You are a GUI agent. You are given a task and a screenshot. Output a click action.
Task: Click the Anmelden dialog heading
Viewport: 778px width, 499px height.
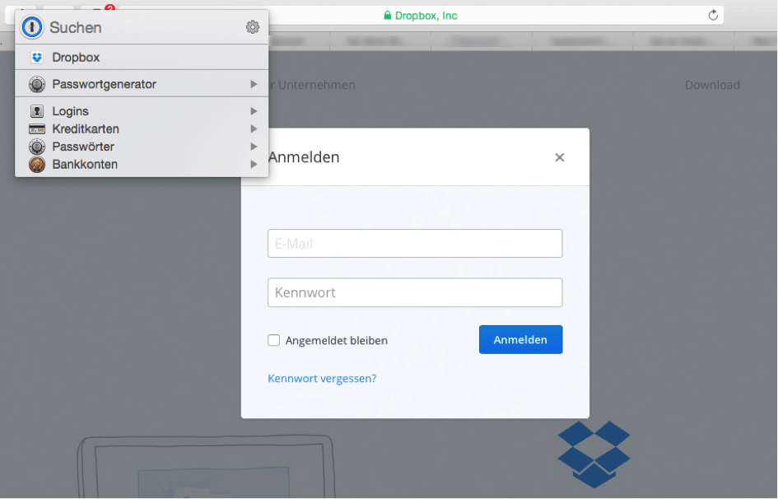pos(304,157)
